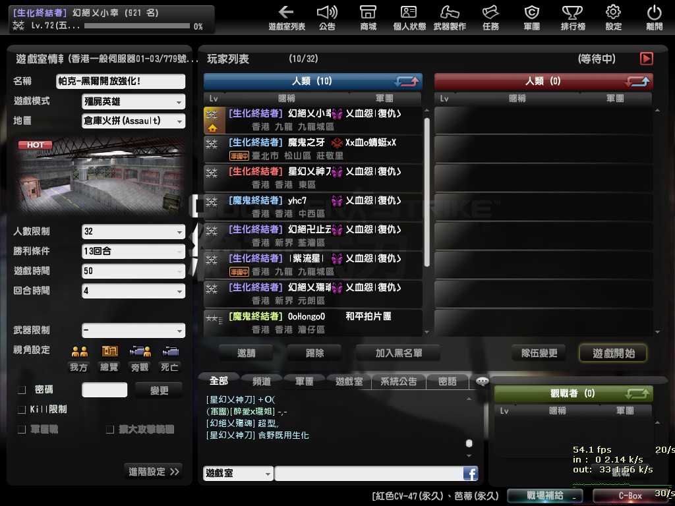Screen dimensions: 675x506
Task: Click the 變更 password change button
Action: [x=159, y=390]
